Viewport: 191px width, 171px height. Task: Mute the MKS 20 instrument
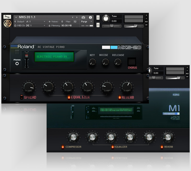pyautogui.click(x=98, y=25)
